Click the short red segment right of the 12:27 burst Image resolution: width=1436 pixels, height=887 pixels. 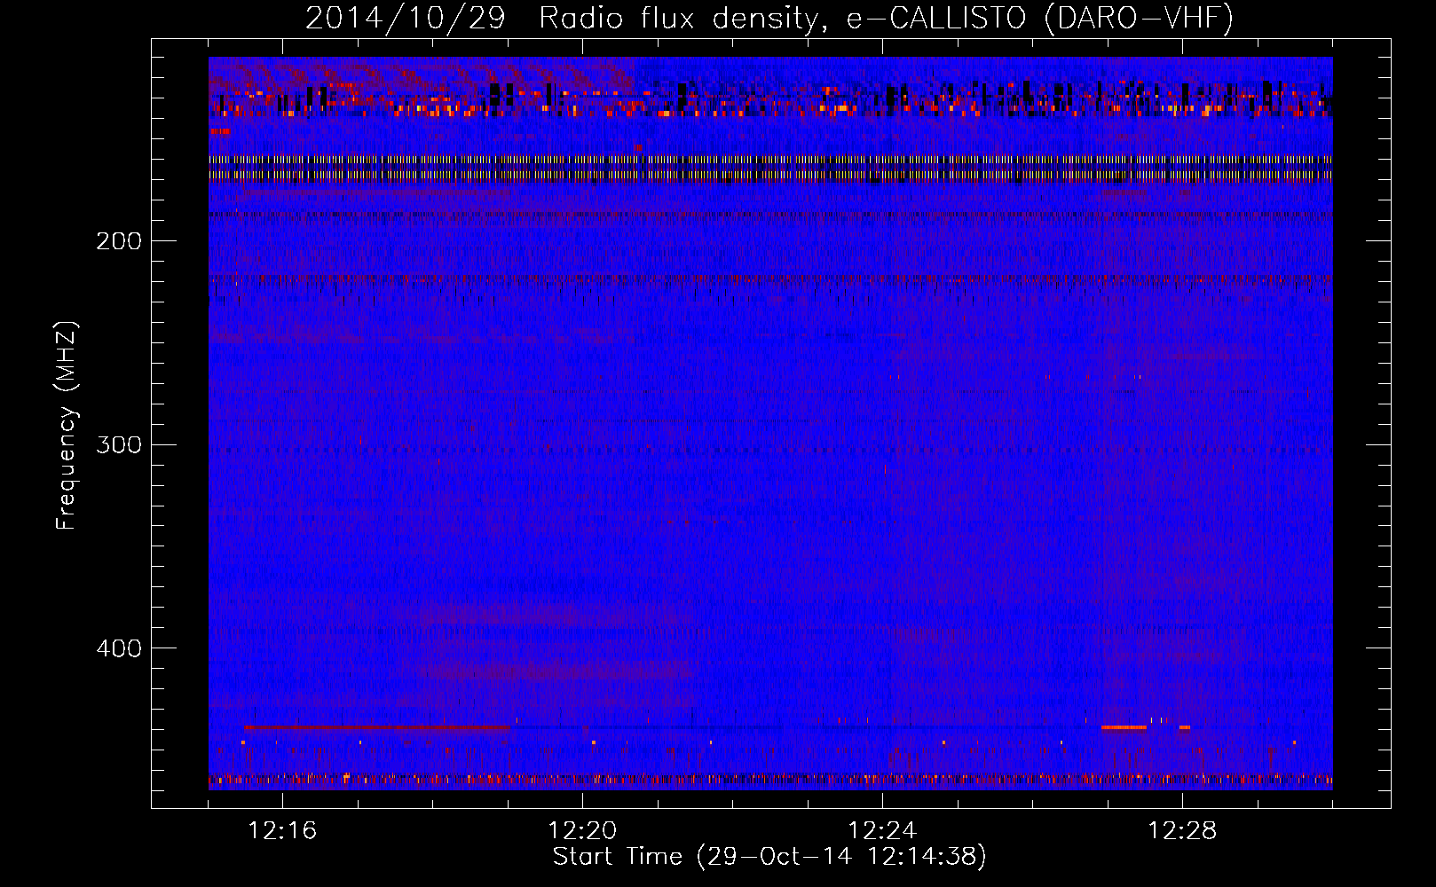[x=1185, y=727]
